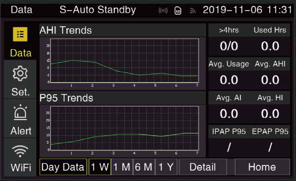Select the Avg. HI label

point(270,98)
